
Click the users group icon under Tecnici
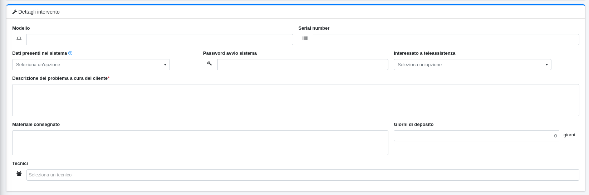19,174
